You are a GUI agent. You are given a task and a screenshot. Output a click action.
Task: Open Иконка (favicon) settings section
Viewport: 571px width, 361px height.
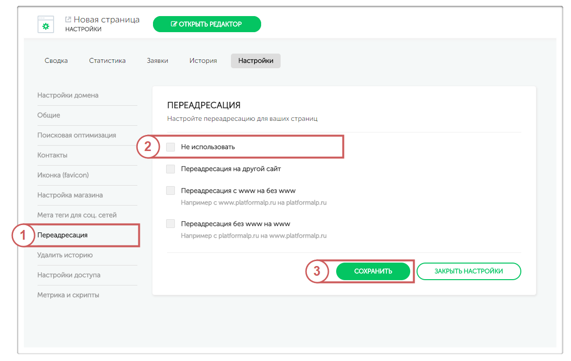[63, 175]
